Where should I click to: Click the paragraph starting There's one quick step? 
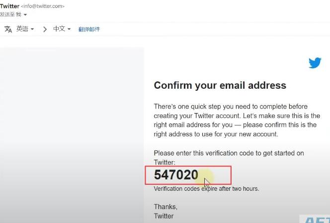point(237,120)
